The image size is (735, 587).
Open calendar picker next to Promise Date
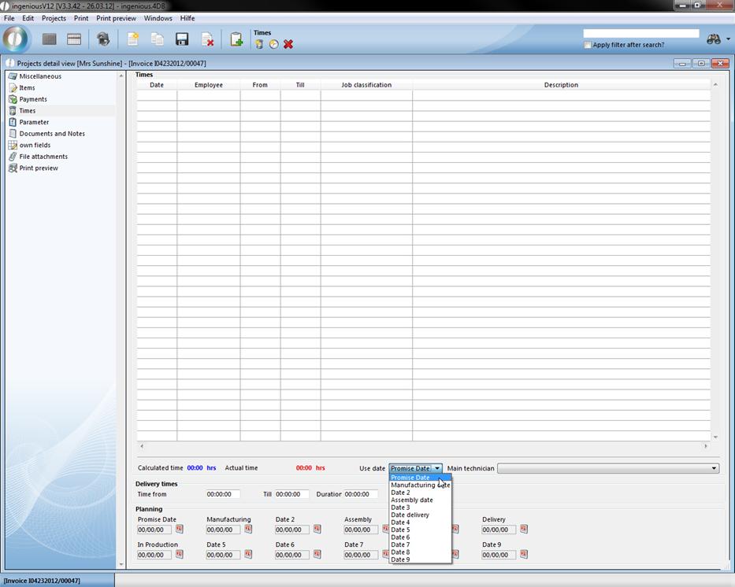point(180,530)
